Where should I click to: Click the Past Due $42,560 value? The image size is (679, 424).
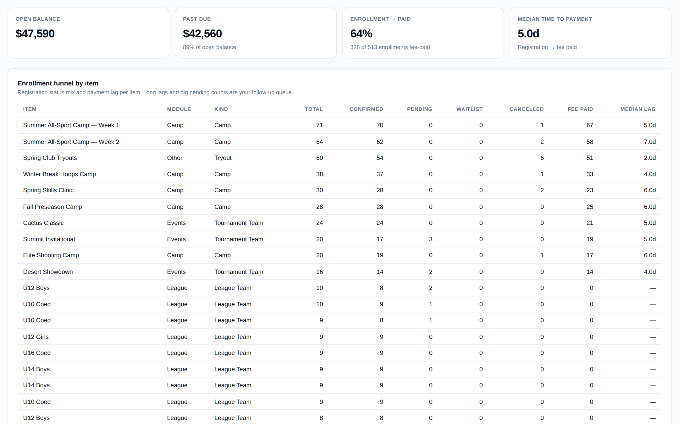202,34
